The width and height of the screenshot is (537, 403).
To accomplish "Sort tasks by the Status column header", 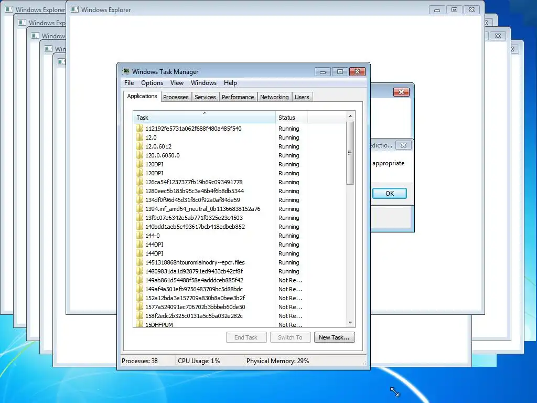I will (292, 117).
